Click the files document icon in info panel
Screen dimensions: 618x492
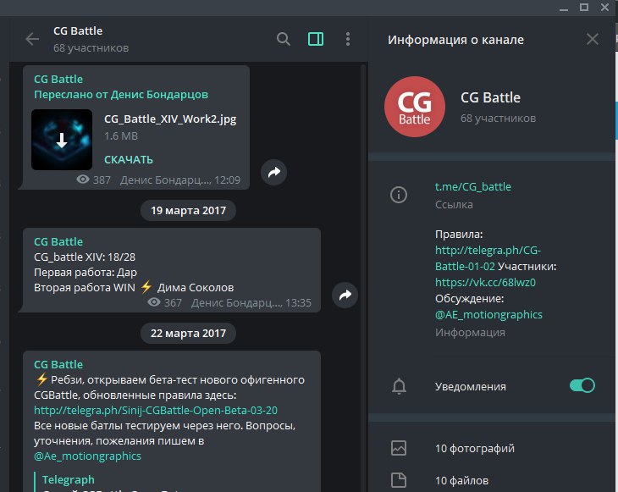(x=399, y=480)
